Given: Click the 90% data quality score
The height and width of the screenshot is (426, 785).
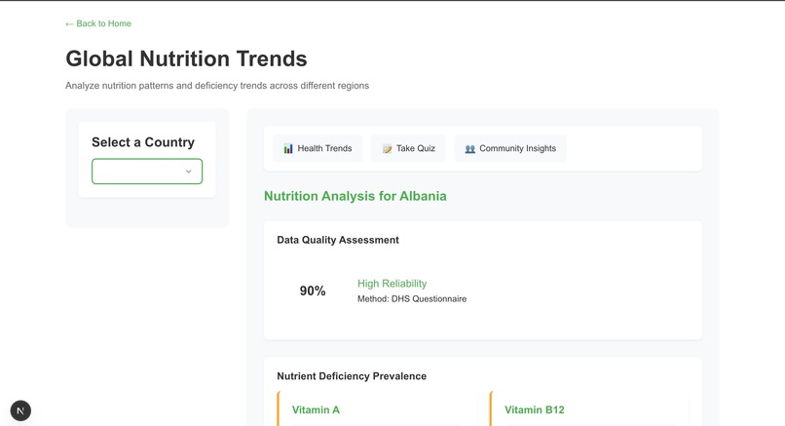Looking at the screenshot, I should point(313,290).
